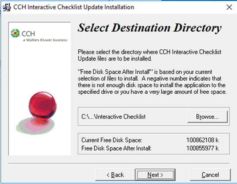This screenshot has height=184, width=237.
Task: Click the Free Disk Space After Install label
Action: pos(117,148)
